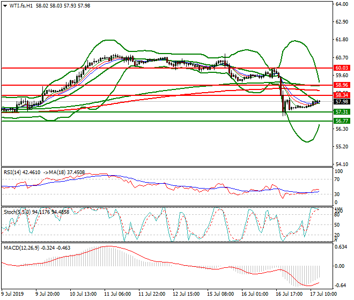Click the red 58.34 level tag
This screenshot has width=354, height=300.
[x=342, y=95]
